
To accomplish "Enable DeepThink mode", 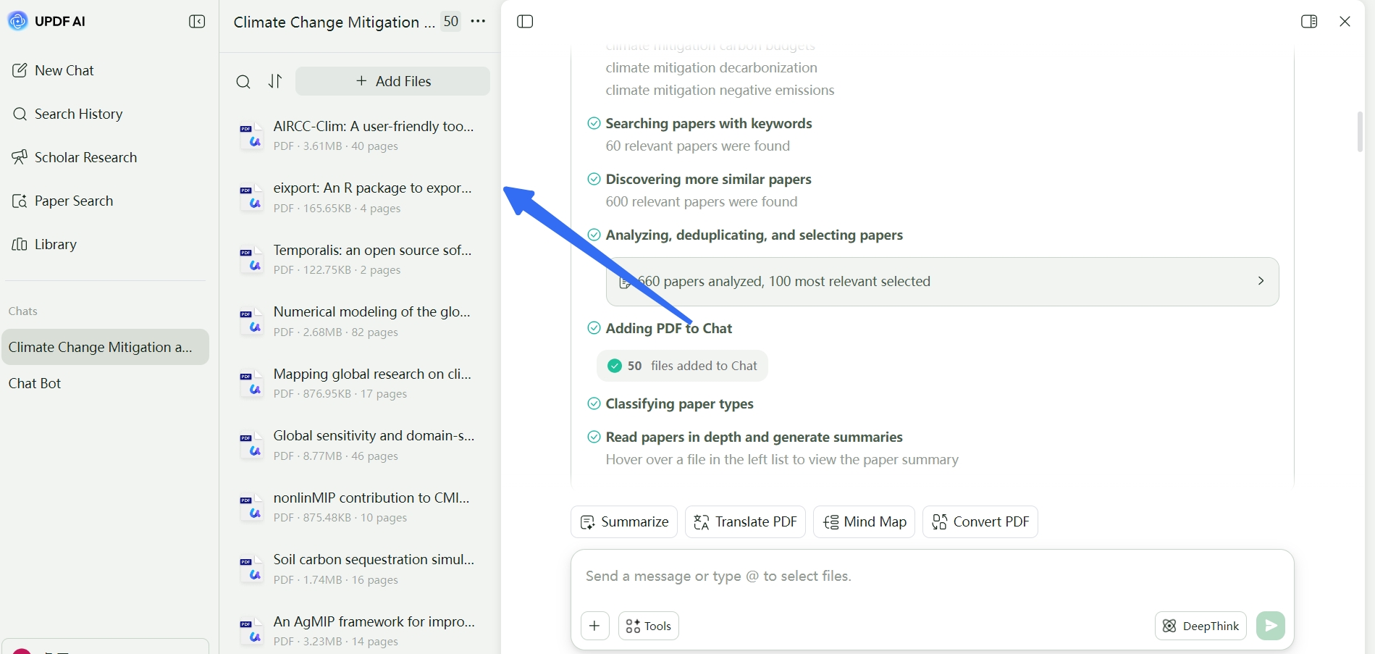I will tap(1201, 626).
